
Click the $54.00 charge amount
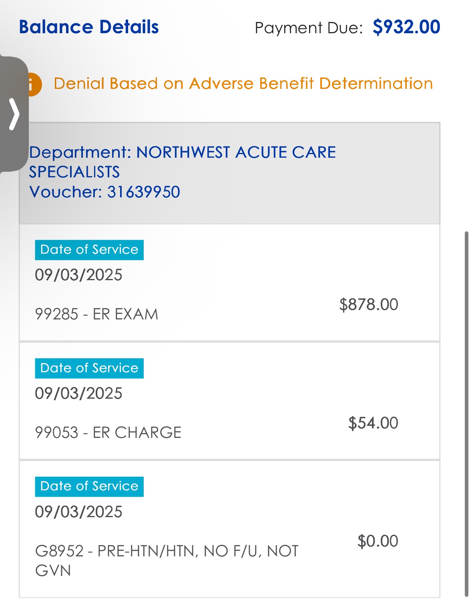(373, 423)
